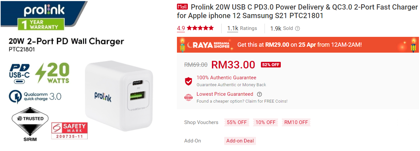Click the red authentic guarantee shield icon
This screenshot has width=420, height=151.
click(189, 81)
